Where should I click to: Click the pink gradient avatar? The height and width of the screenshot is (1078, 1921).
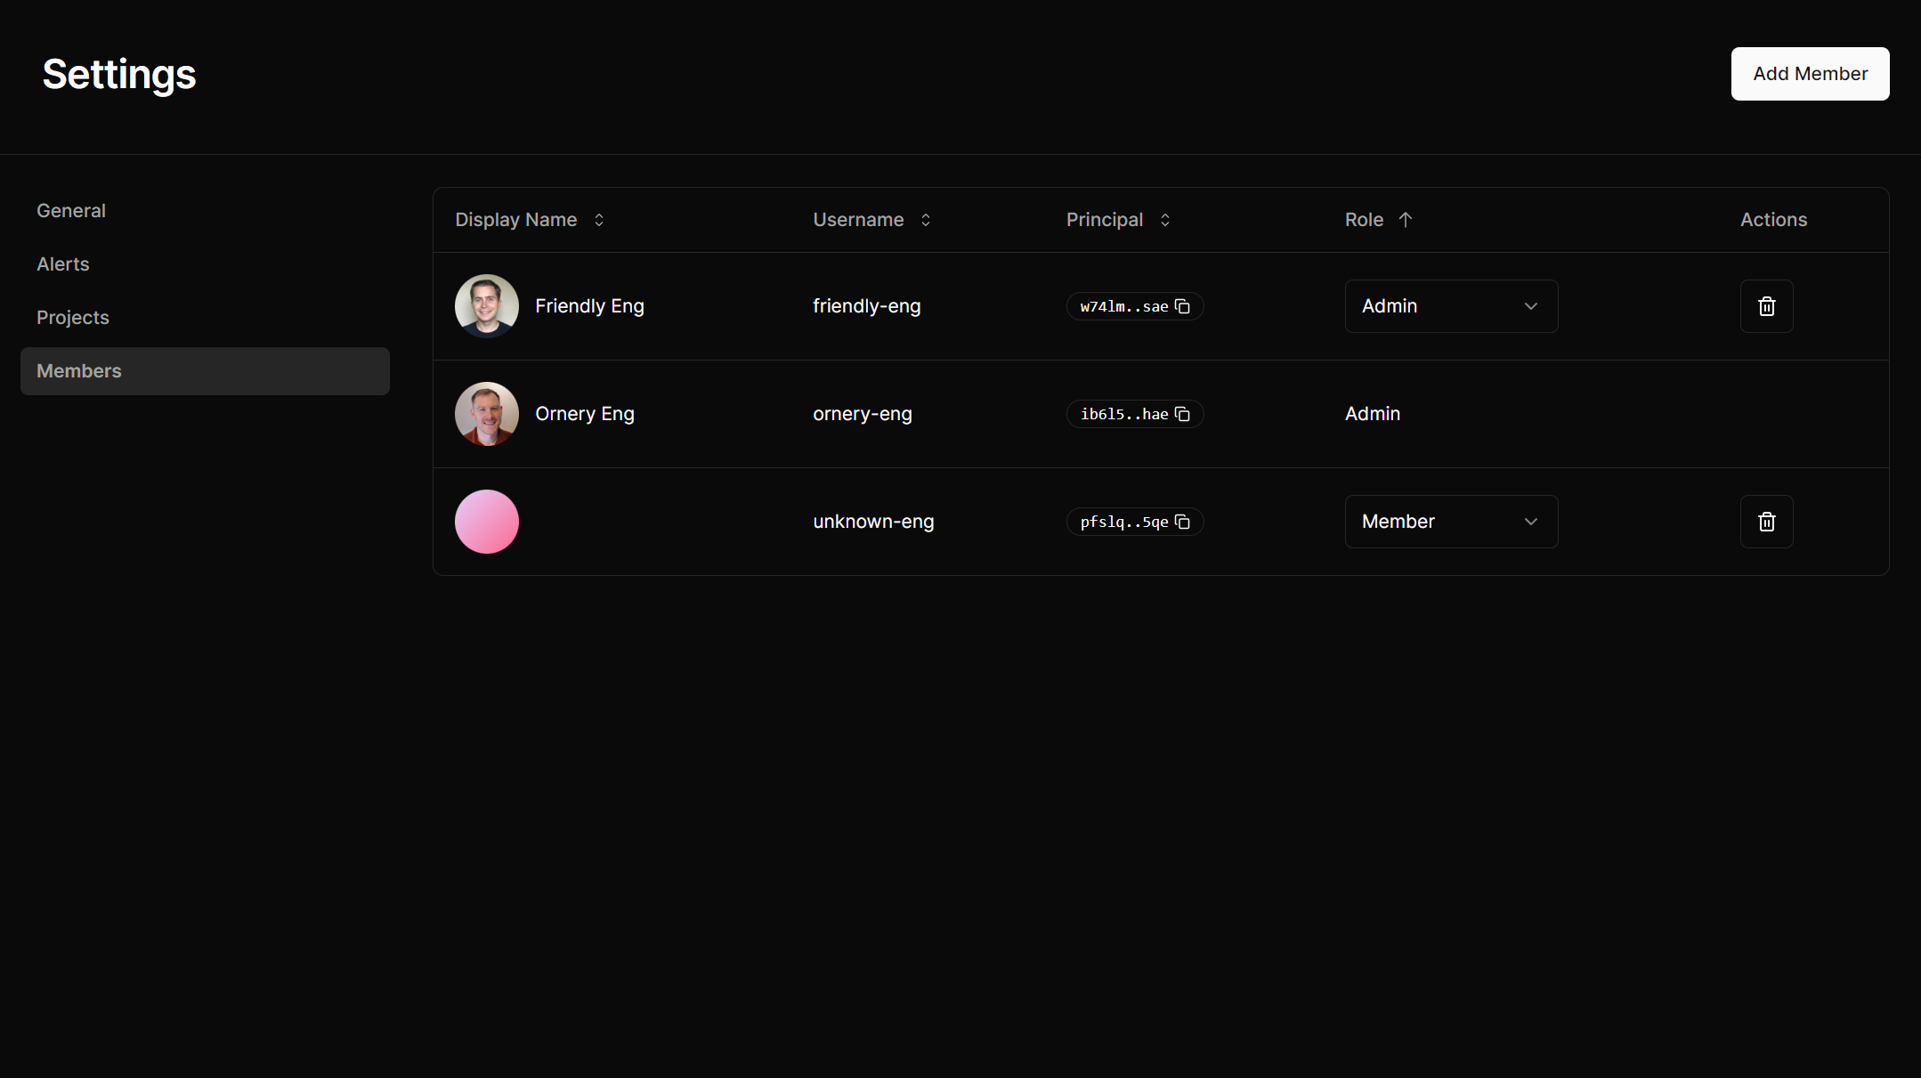tap(487, 522)
